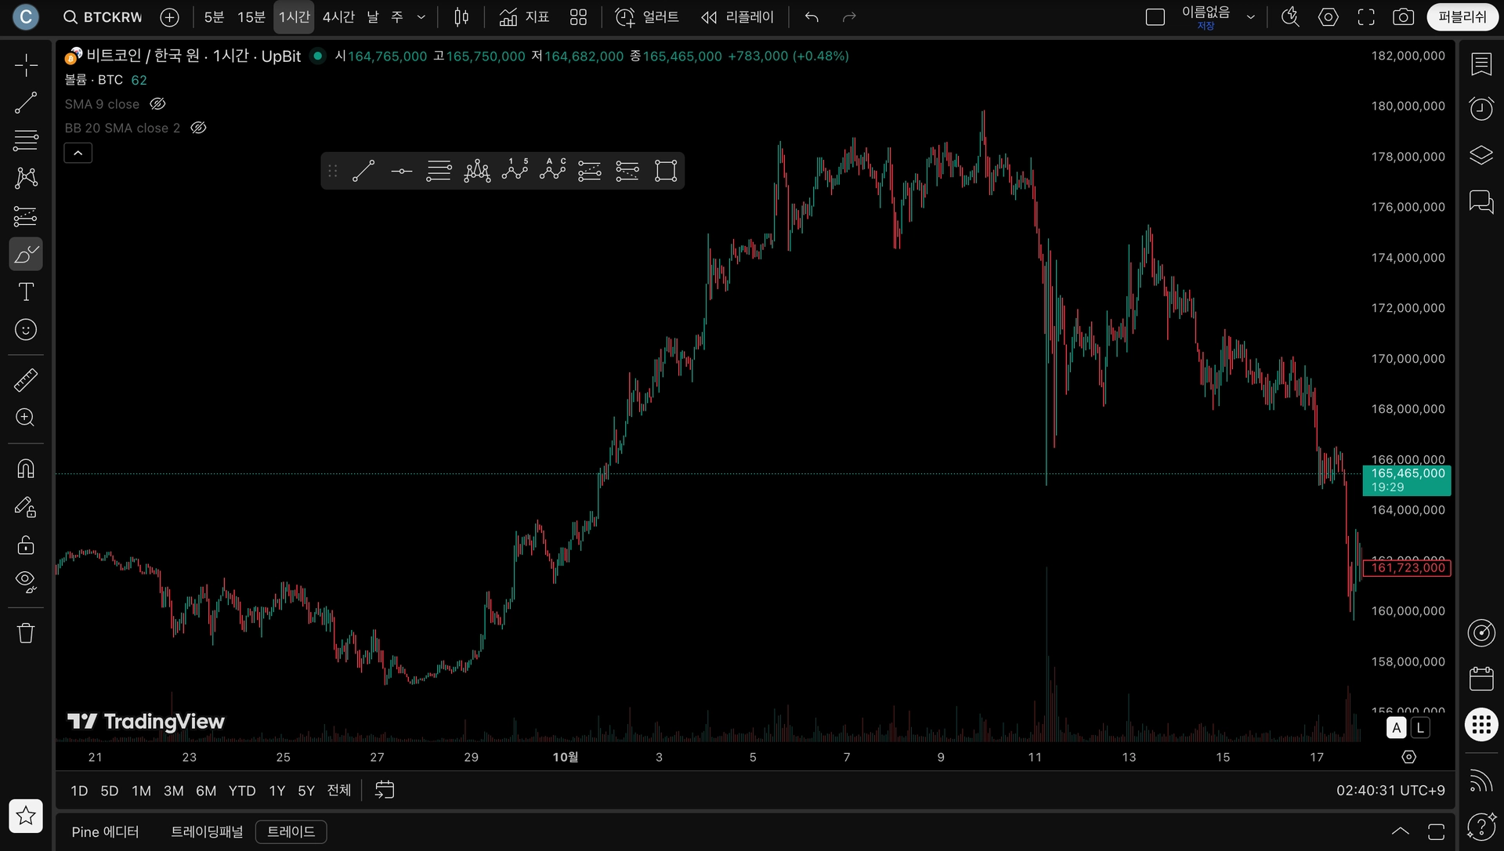Select the Text tool in left sidebar

26,292
